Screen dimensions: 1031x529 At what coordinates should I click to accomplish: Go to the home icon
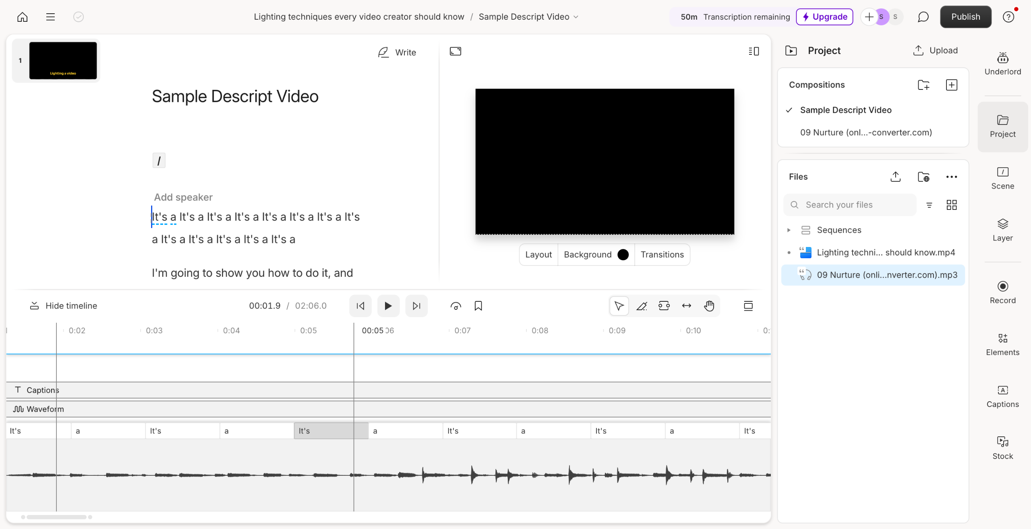coord(23,17)
